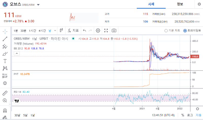Click the 고가 value 115

pyautogui.click(x=145, y=14)
